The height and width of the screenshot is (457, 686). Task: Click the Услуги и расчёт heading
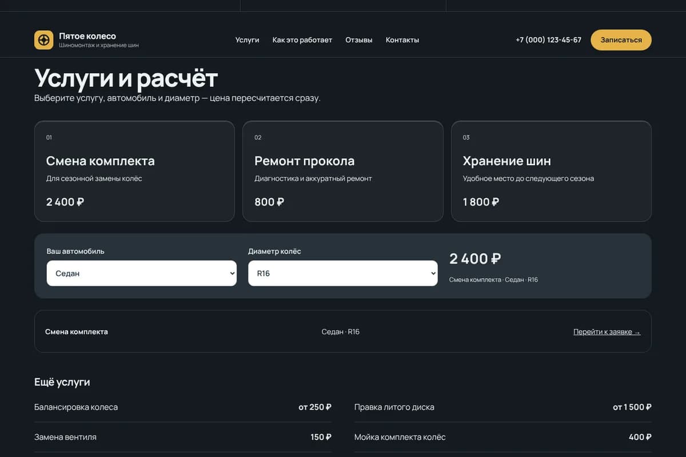tap(126, 78)
